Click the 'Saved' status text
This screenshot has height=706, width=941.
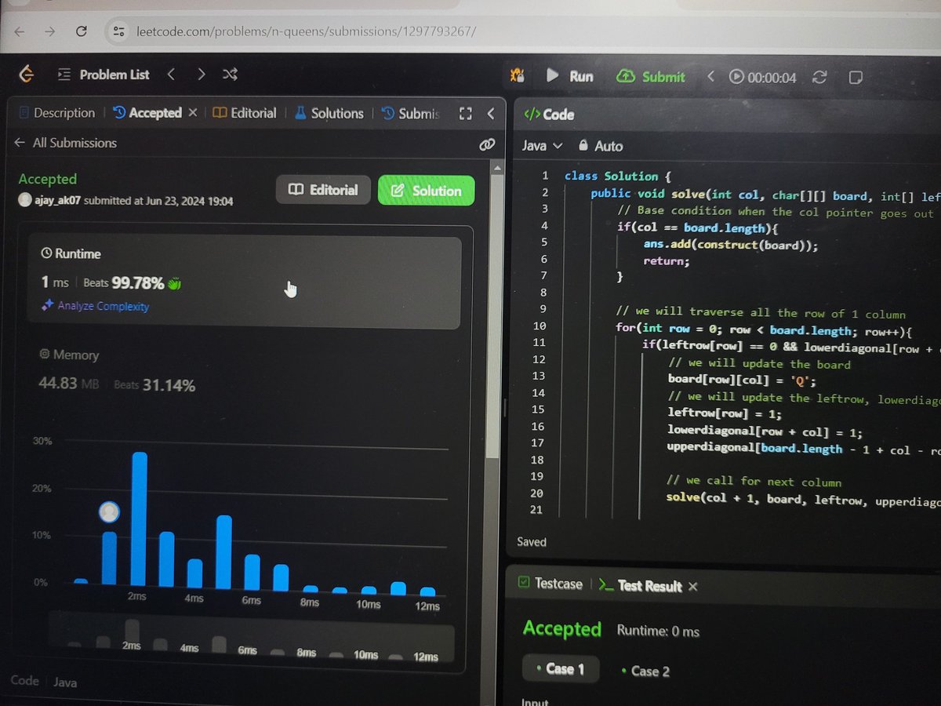click(532, 542)
